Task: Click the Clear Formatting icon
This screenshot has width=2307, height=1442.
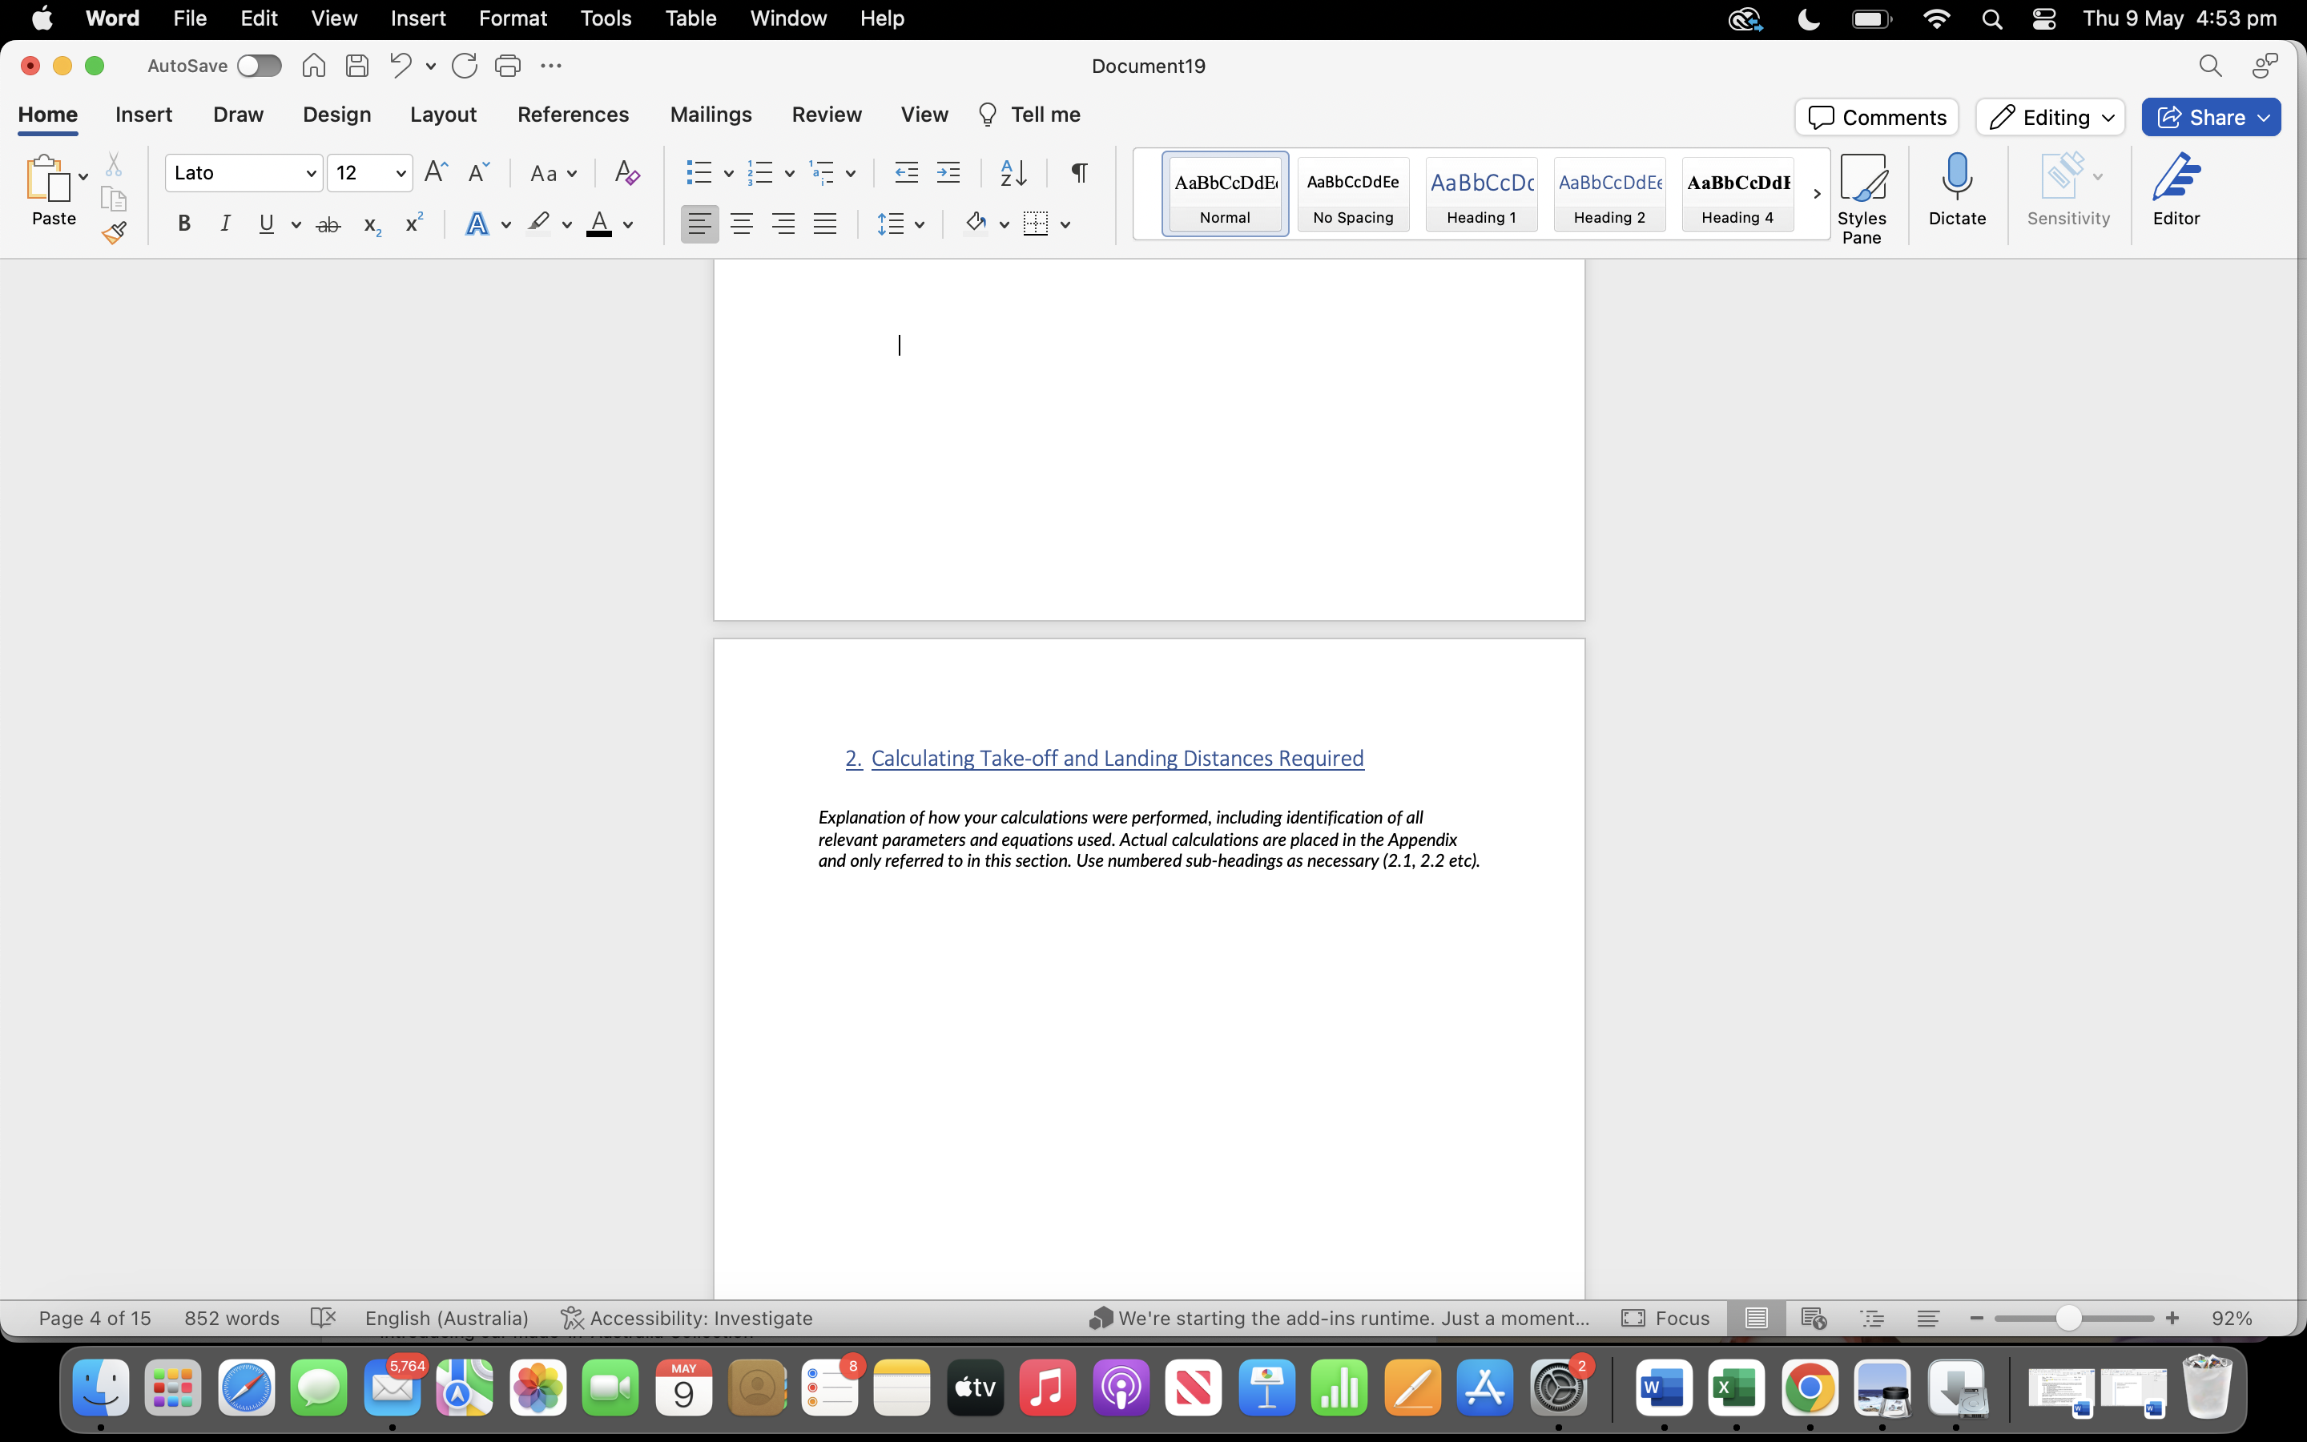Action: click(x=626, y=172)
